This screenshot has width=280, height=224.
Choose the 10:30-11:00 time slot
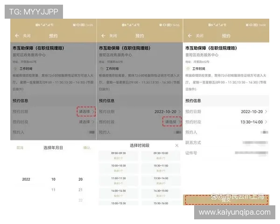[161, 168]
